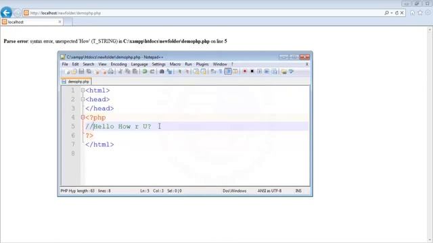Open the Edit menu
Image resolution: width=433 pixels, height=243 pixels.
[x=75, y=64]
